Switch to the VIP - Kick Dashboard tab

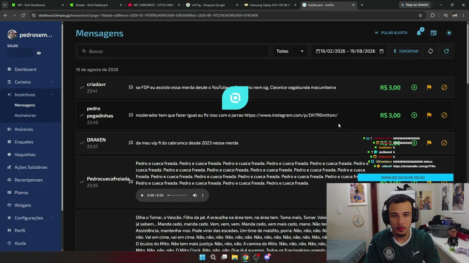pyautogui.click(x=37, y=5)
